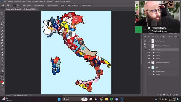Click the red foreground color swatch
This screenshot has height=102, width=181.
[x=1, y=82]
